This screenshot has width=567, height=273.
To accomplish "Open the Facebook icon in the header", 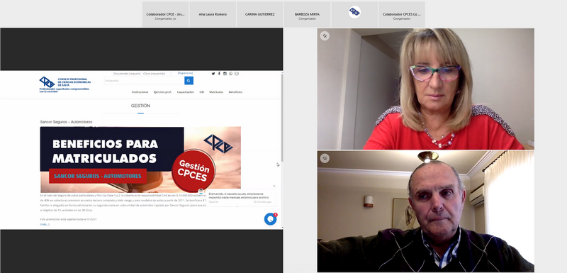I will pyautogui.click(x=219, y=74).
